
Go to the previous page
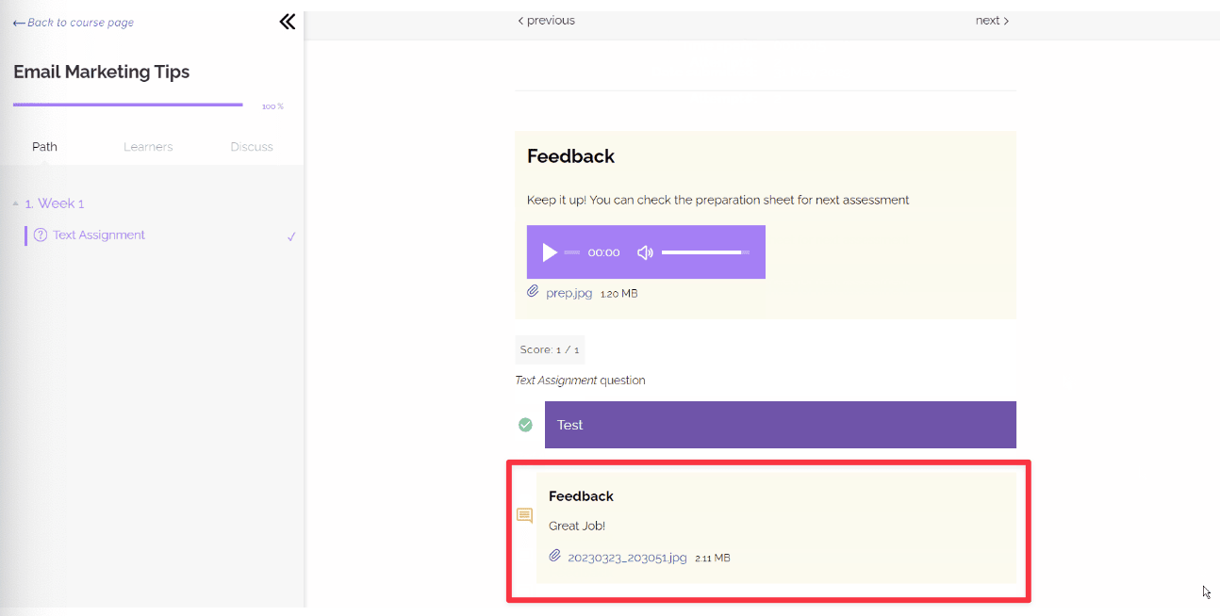pos(546,21)
